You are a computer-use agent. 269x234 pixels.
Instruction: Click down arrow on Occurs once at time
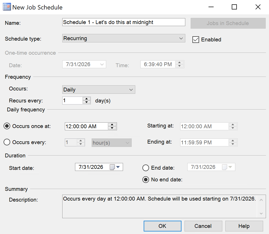[x=112, y=128]
